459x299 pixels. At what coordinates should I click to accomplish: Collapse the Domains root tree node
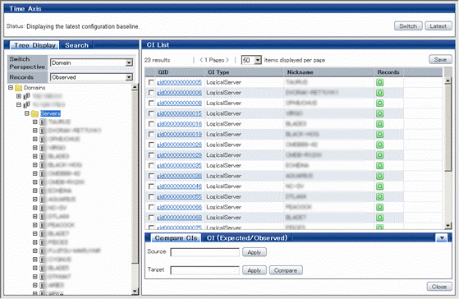(11, 88)
